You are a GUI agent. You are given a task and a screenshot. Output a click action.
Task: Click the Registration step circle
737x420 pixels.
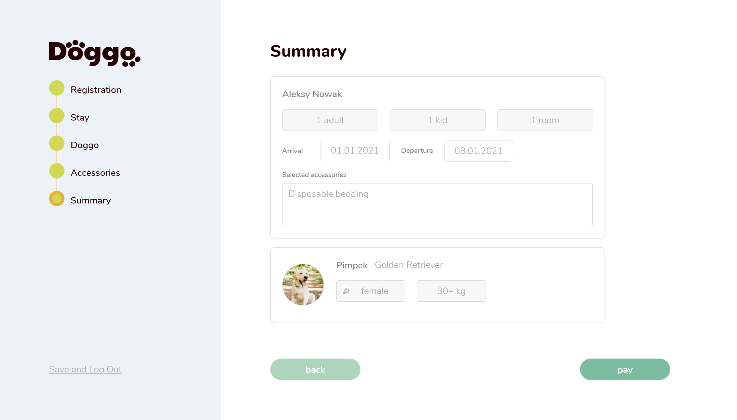click(x=57, y=88)
